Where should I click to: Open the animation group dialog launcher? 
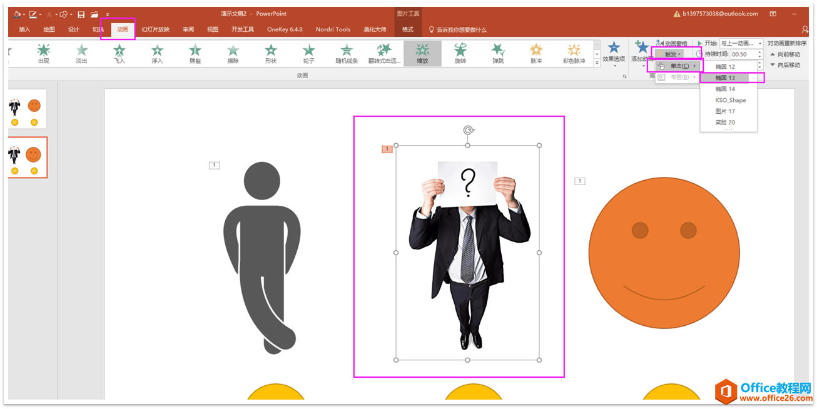(624, 76)
